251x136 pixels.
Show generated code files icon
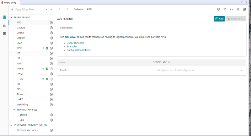click(232, 9)
